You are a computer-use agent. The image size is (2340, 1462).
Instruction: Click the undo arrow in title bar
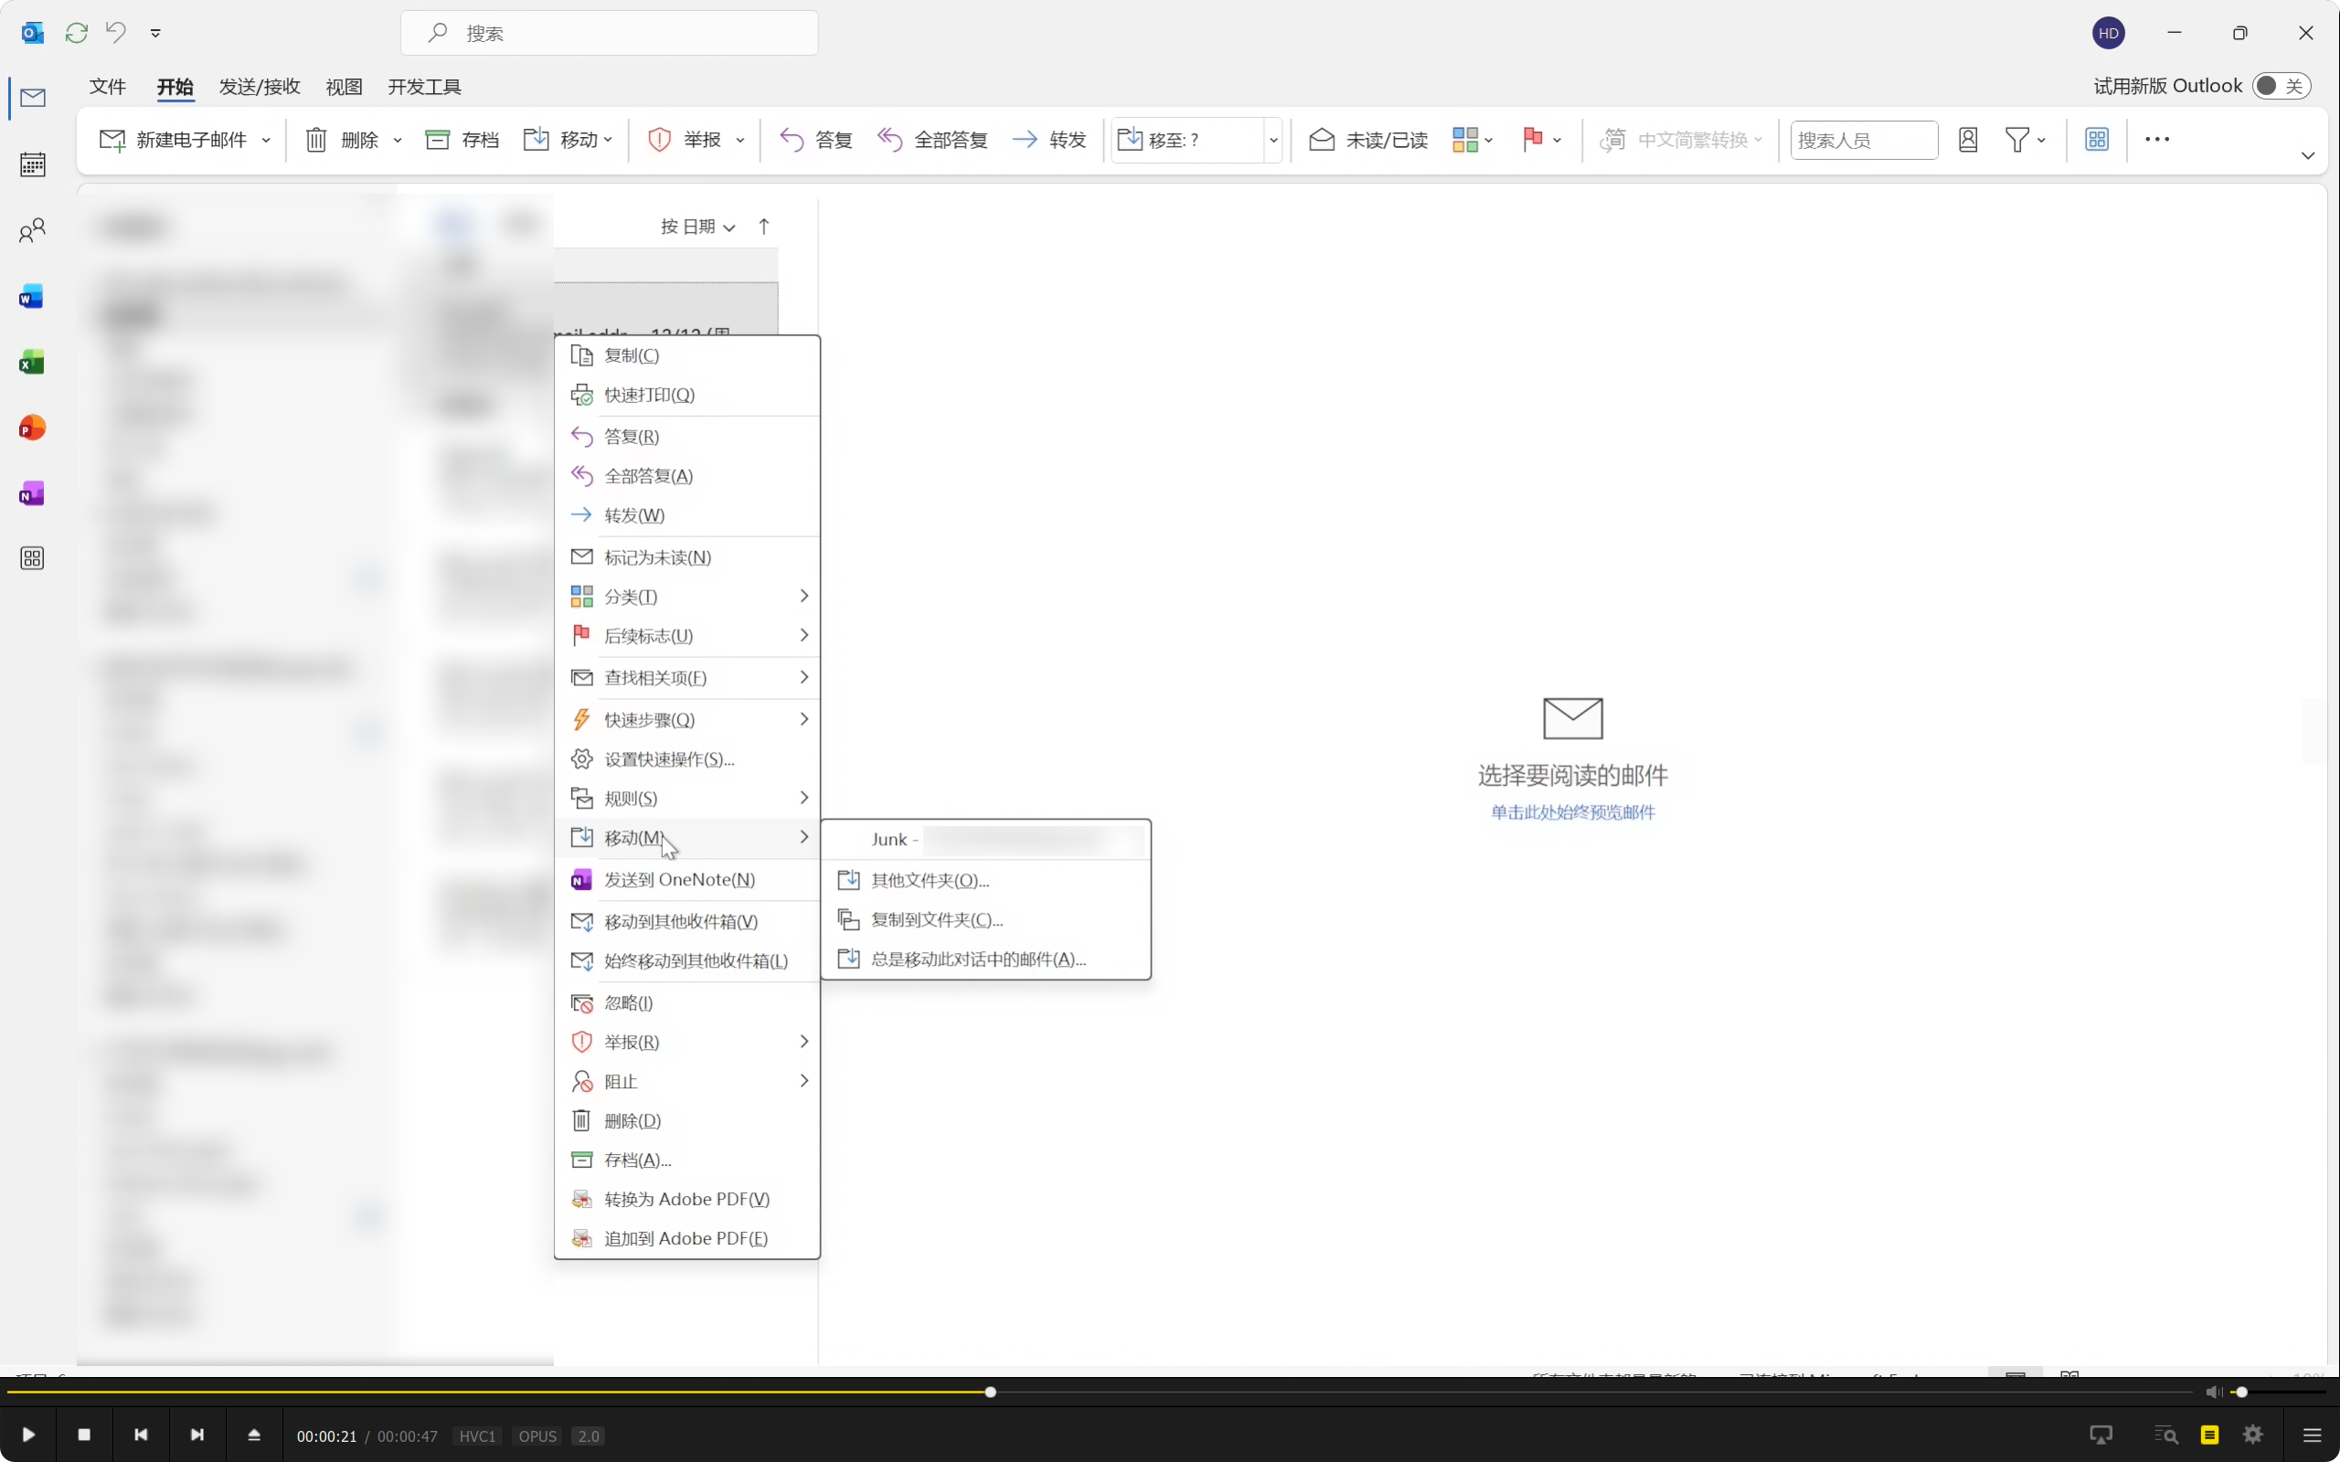tap(116, 33)
